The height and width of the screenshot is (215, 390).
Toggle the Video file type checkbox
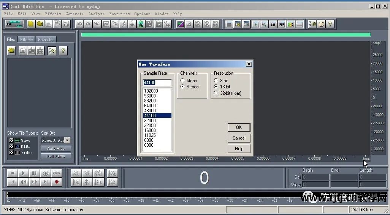coord(11,152)
